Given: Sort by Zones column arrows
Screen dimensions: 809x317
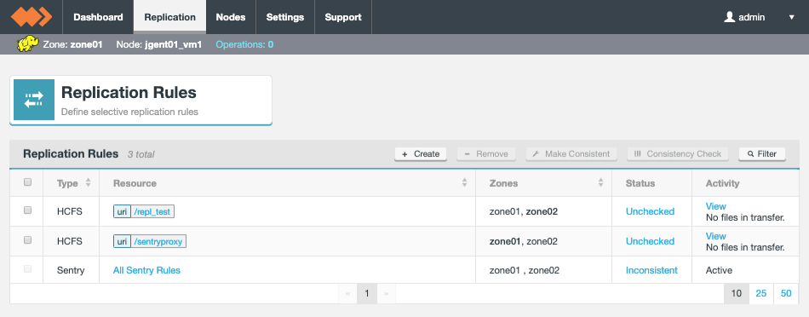Looking at the screenshot, I should (x=600, y=182).
